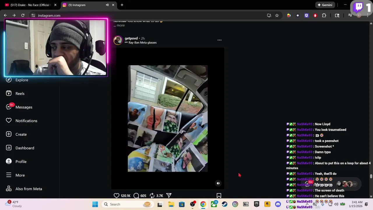View the 120.1K likes count
373x210 pixels.
(126, 196)
